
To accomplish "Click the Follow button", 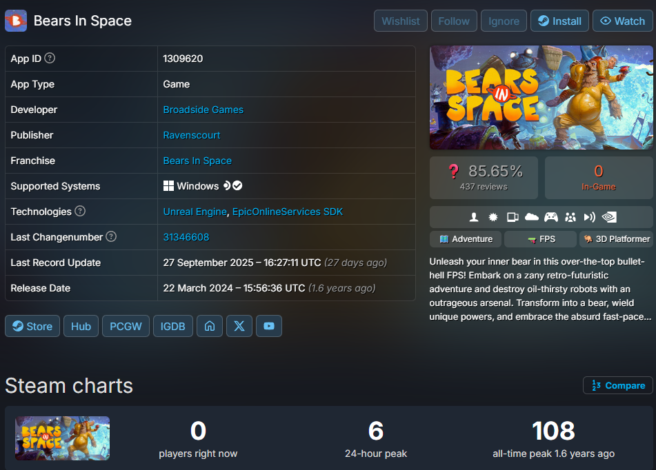I will 454,21.
